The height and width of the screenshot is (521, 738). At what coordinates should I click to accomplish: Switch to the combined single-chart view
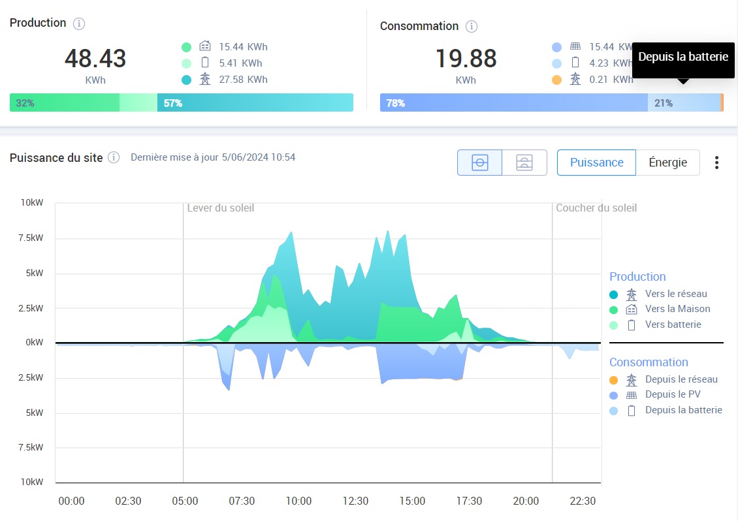click(x=479, y=163)
